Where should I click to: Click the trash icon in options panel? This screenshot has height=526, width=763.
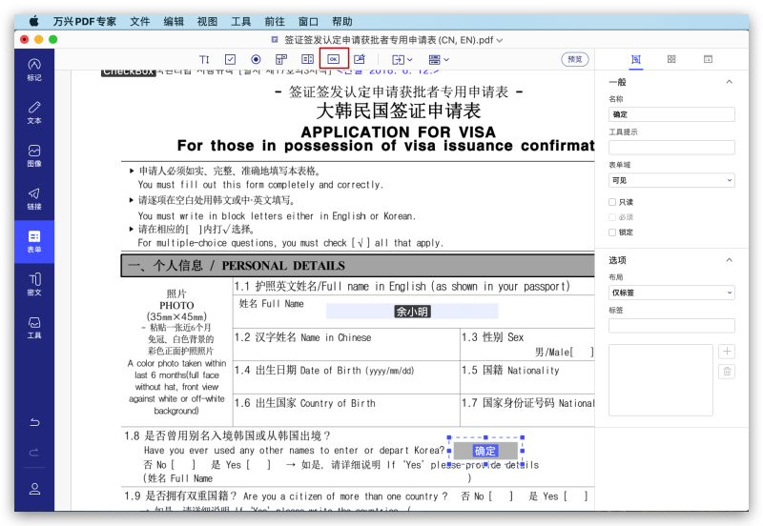click(726, 372)
